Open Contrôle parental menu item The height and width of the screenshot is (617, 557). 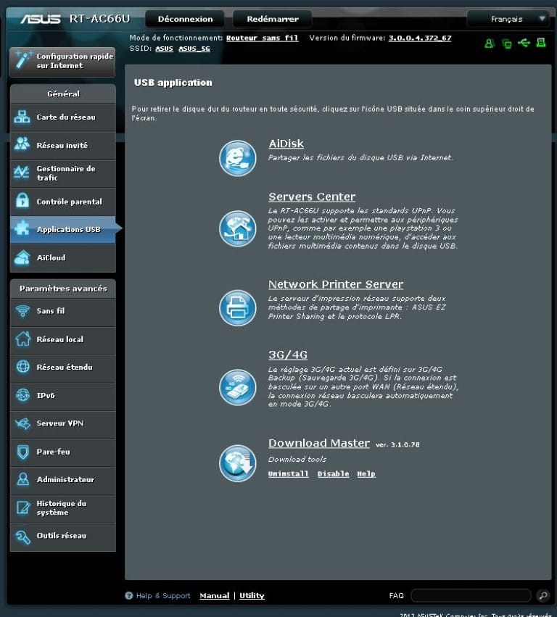(63, 202)
